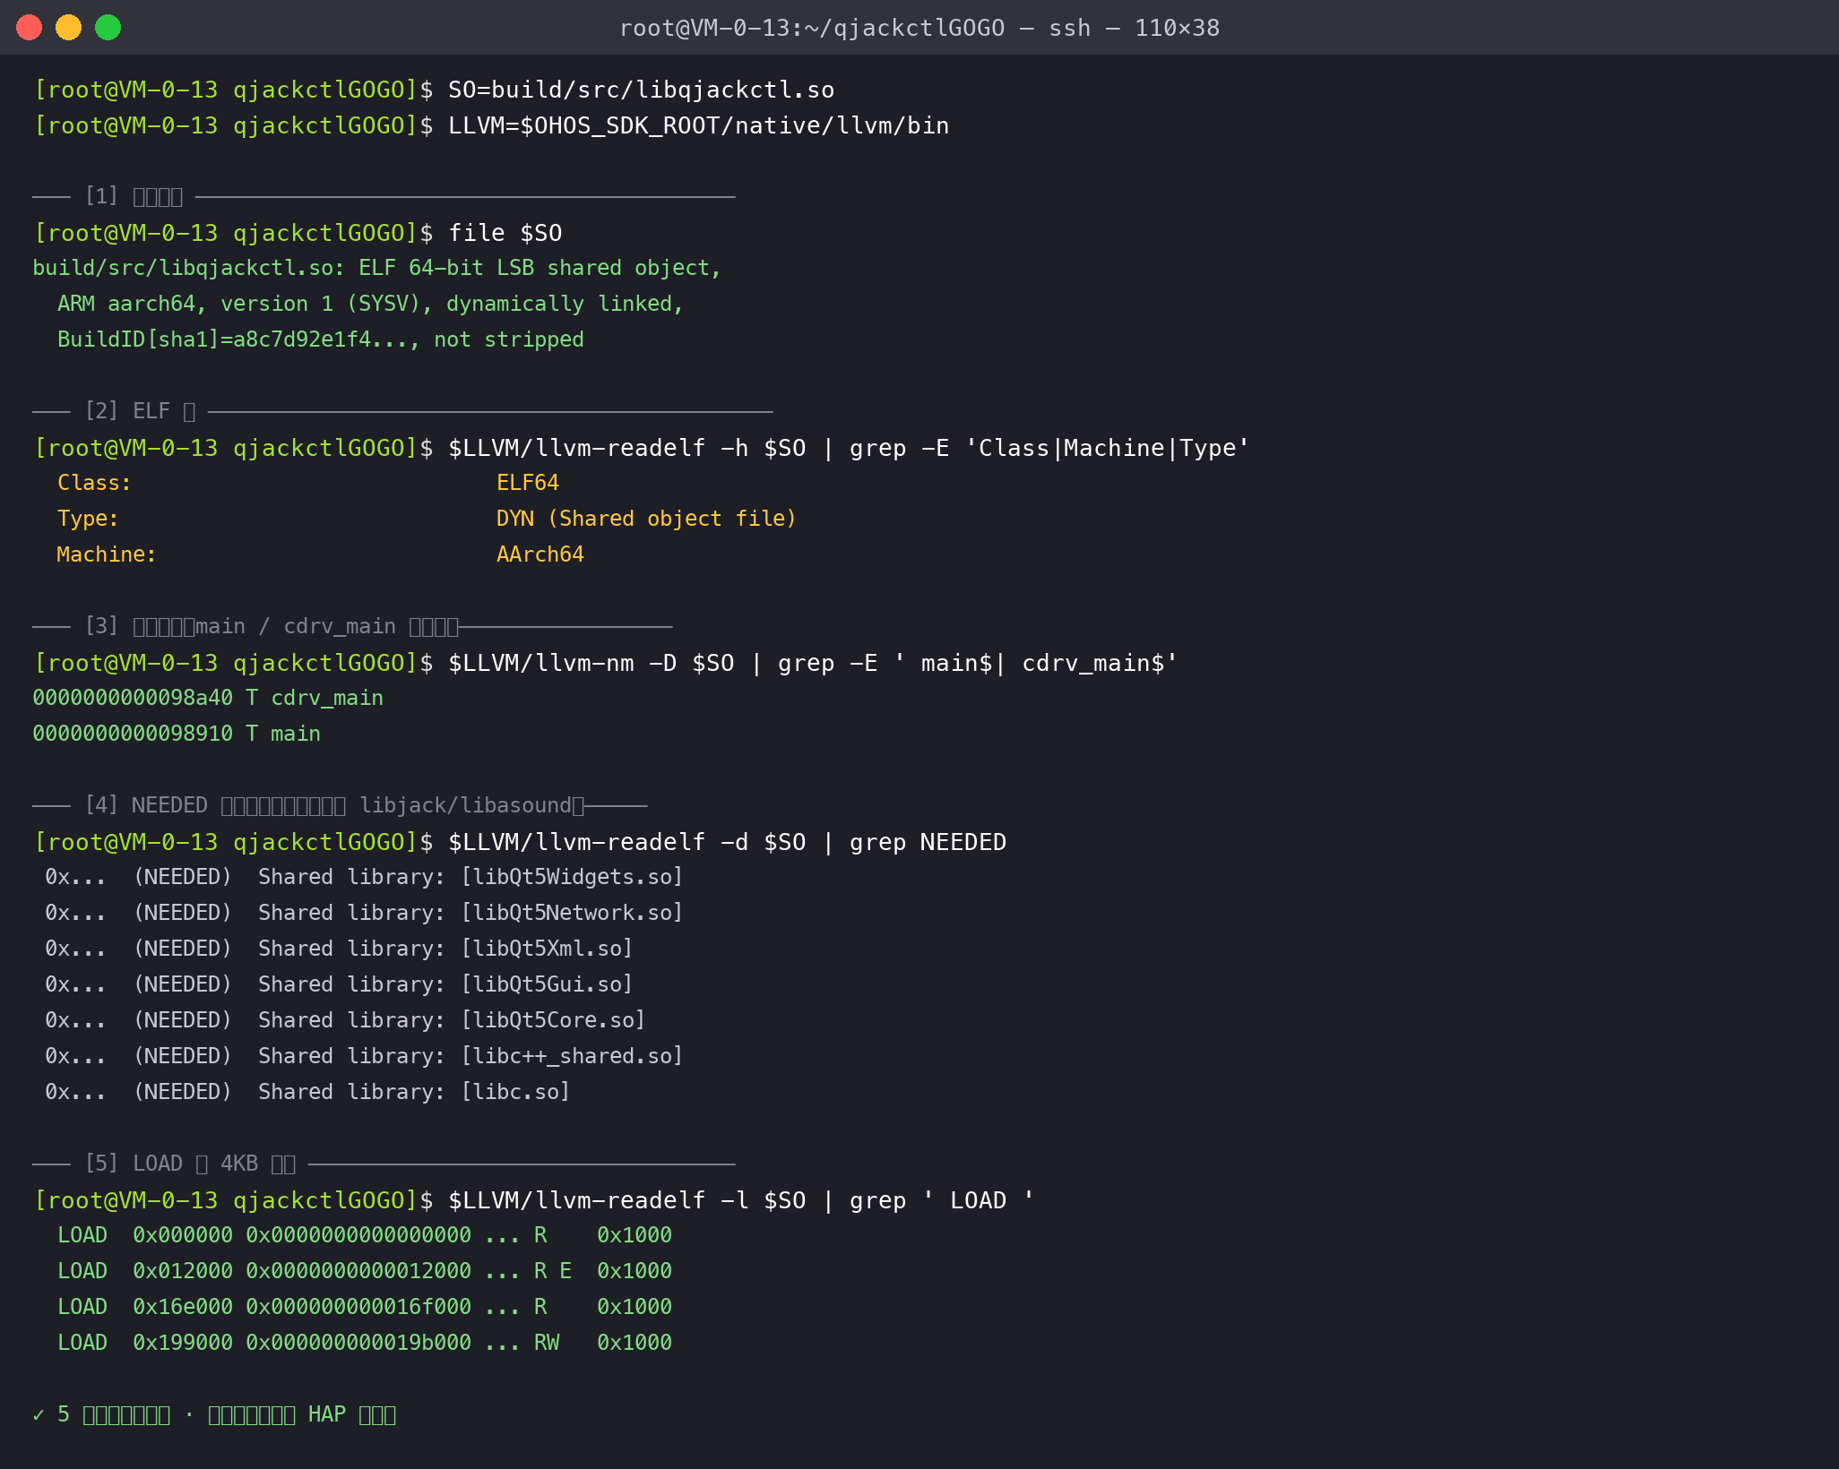This screenshot has height=1469, width=1839.
Task: Click the '[libc++_shared.so]' entry
Action: (x=572, y=1056)
